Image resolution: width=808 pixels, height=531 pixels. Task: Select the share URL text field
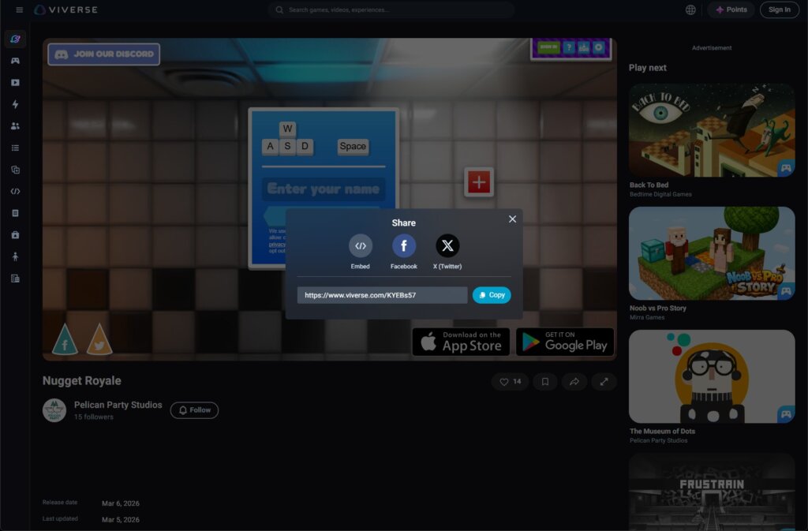point(383,295)
